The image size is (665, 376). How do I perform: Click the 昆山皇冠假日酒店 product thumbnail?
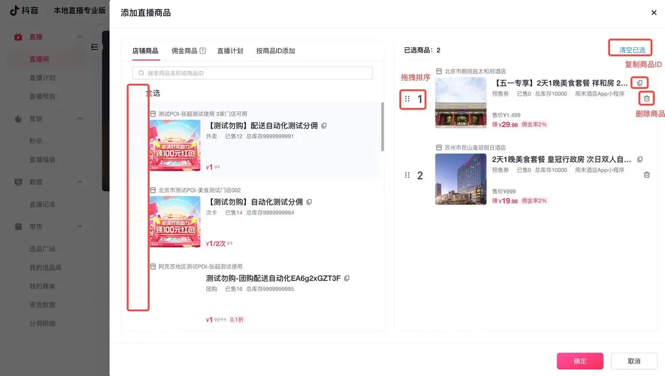(461, 179)
